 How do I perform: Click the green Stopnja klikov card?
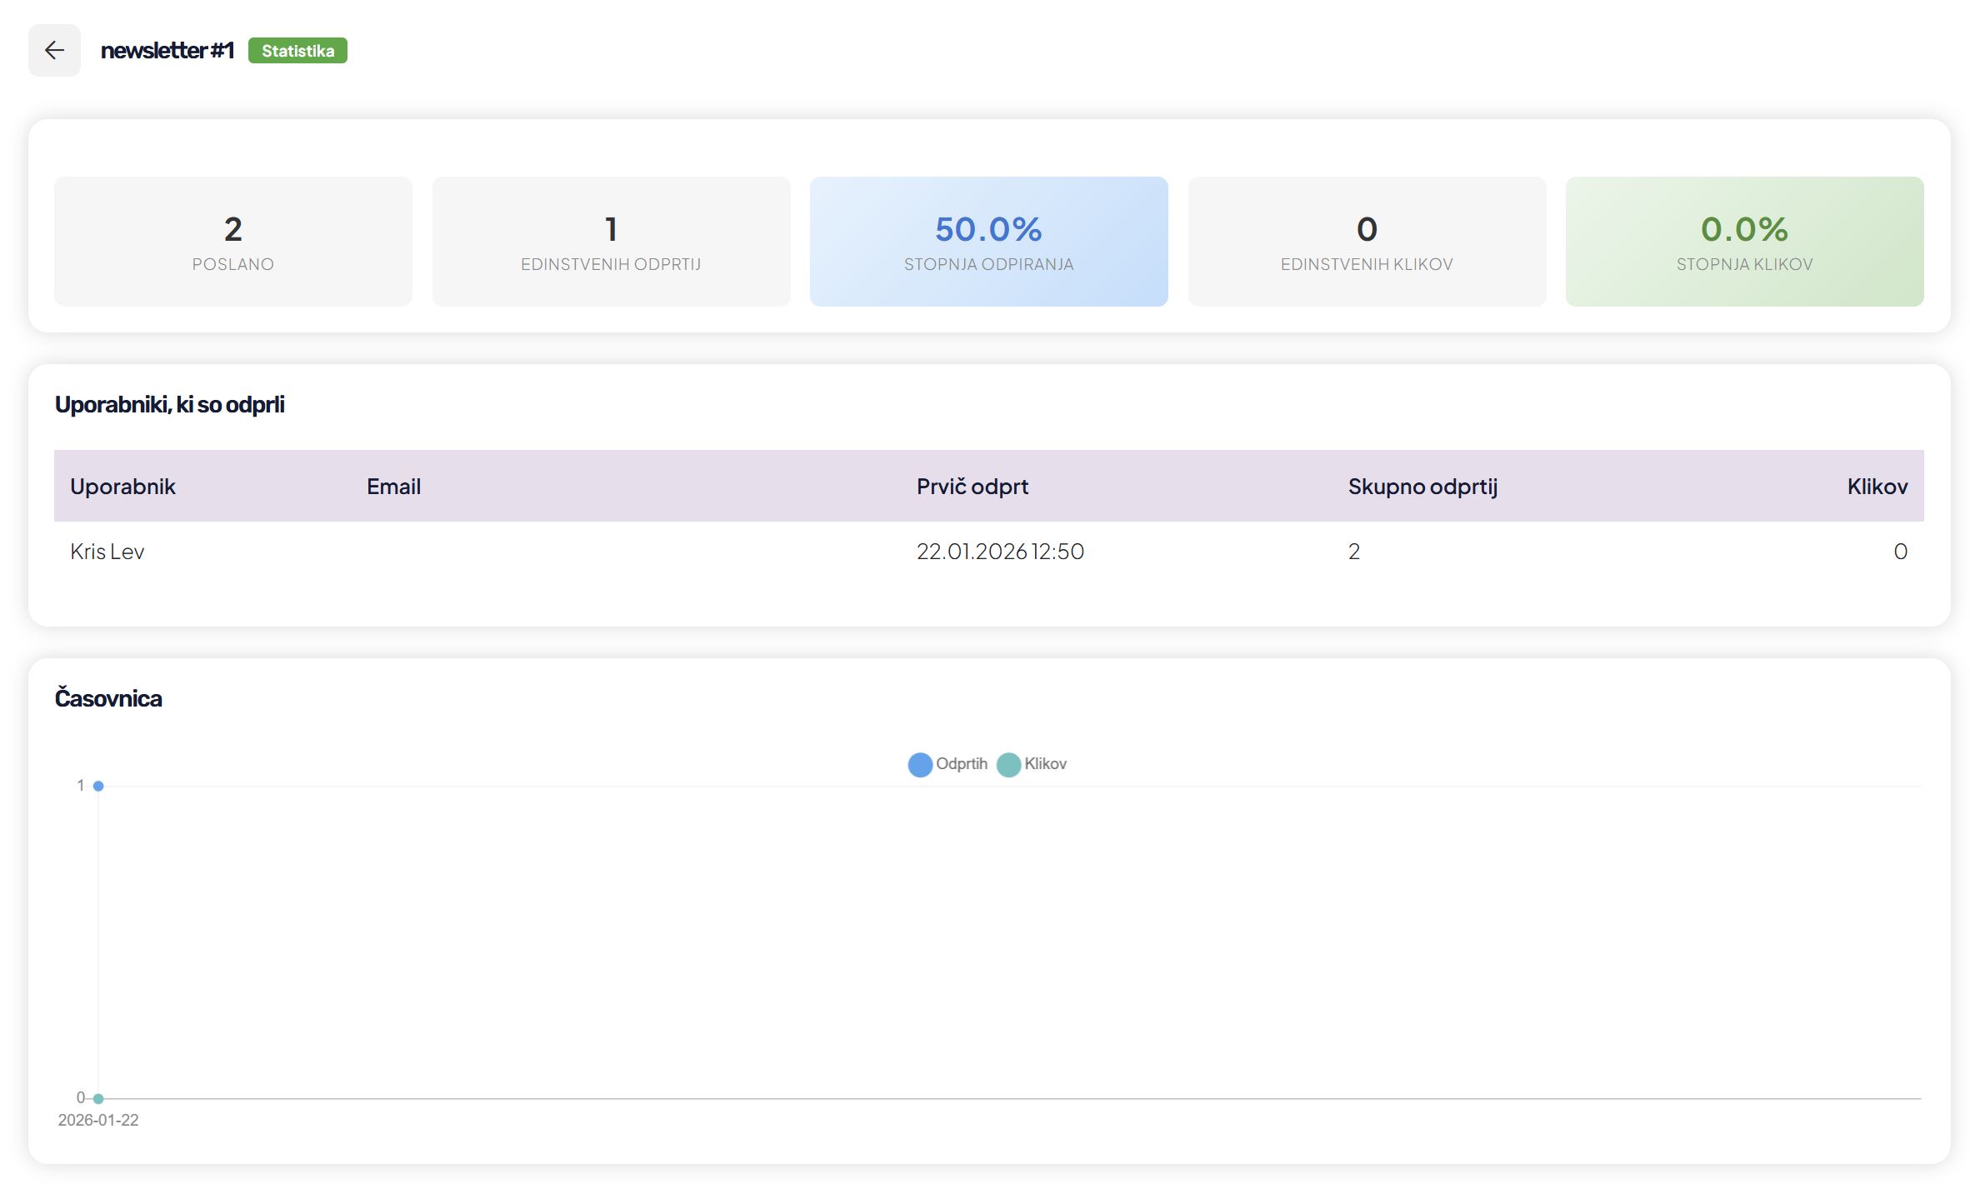tap(1744, 242)
